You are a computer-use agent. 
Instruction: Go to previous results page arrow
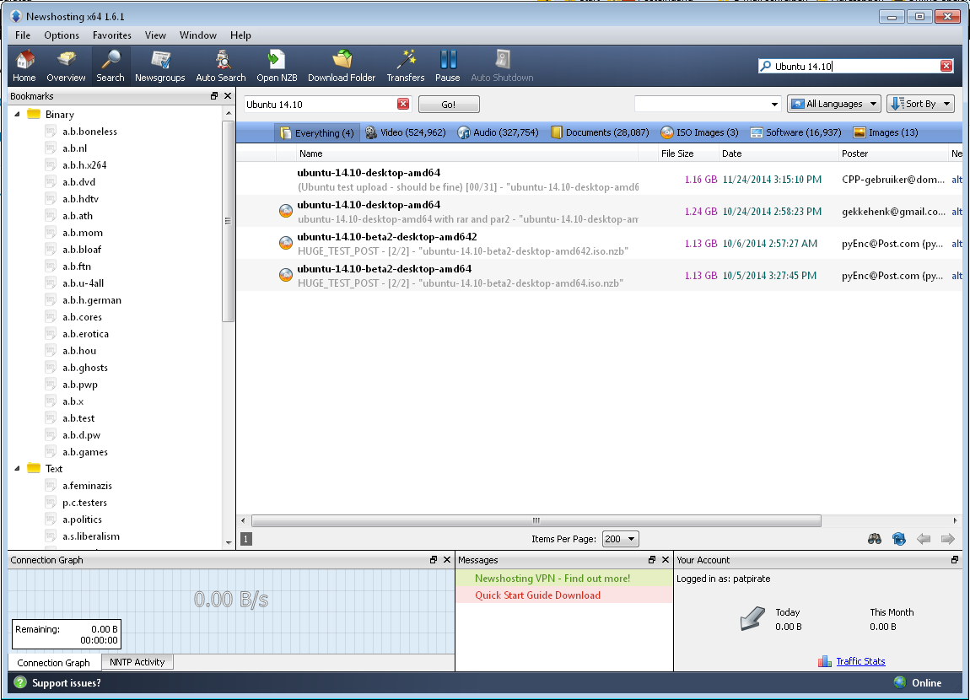924,539
